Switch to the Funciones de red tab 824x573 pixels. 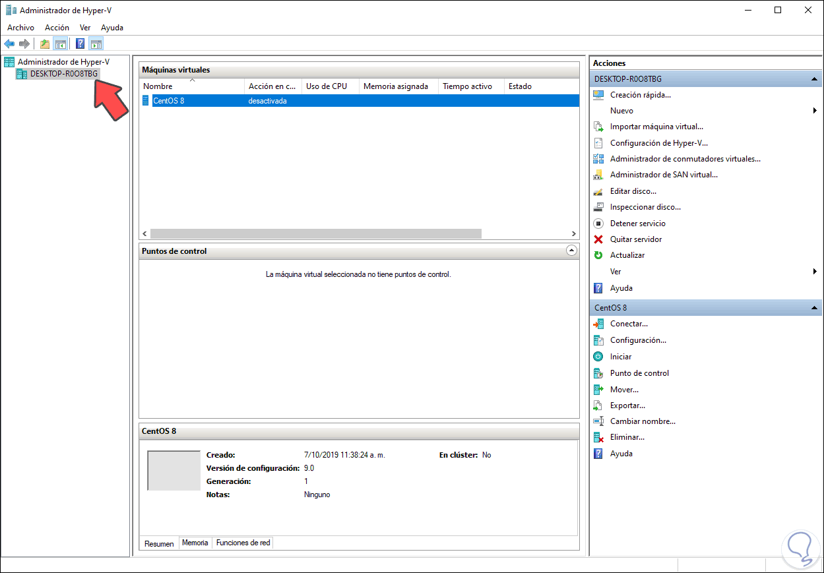point(243,543)
